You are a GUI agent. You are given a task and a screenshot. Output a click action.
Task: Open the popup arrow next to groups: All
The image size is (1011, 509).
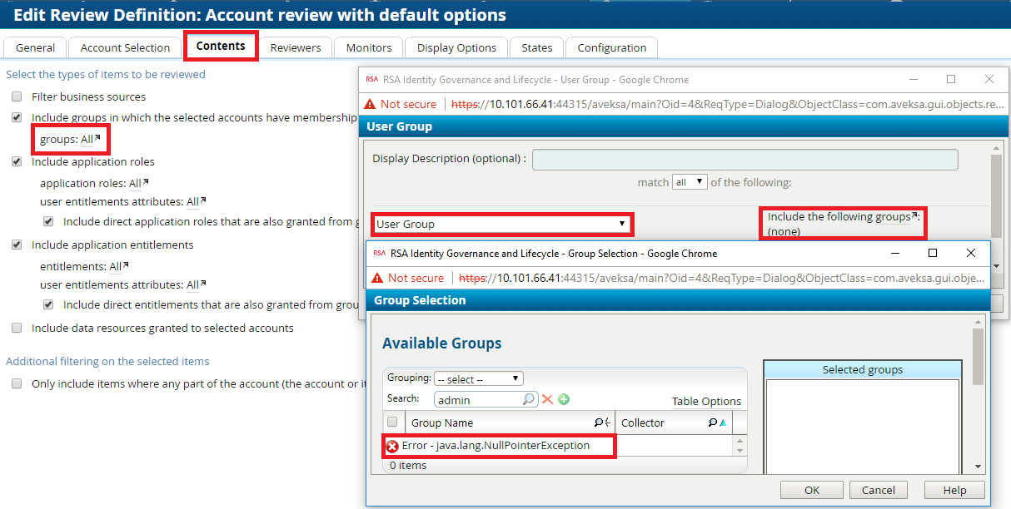[x=97, y=138]
